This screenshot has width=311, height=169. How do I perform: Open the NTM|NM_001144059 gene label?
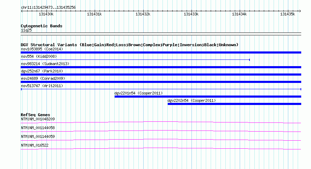[38, 136]
